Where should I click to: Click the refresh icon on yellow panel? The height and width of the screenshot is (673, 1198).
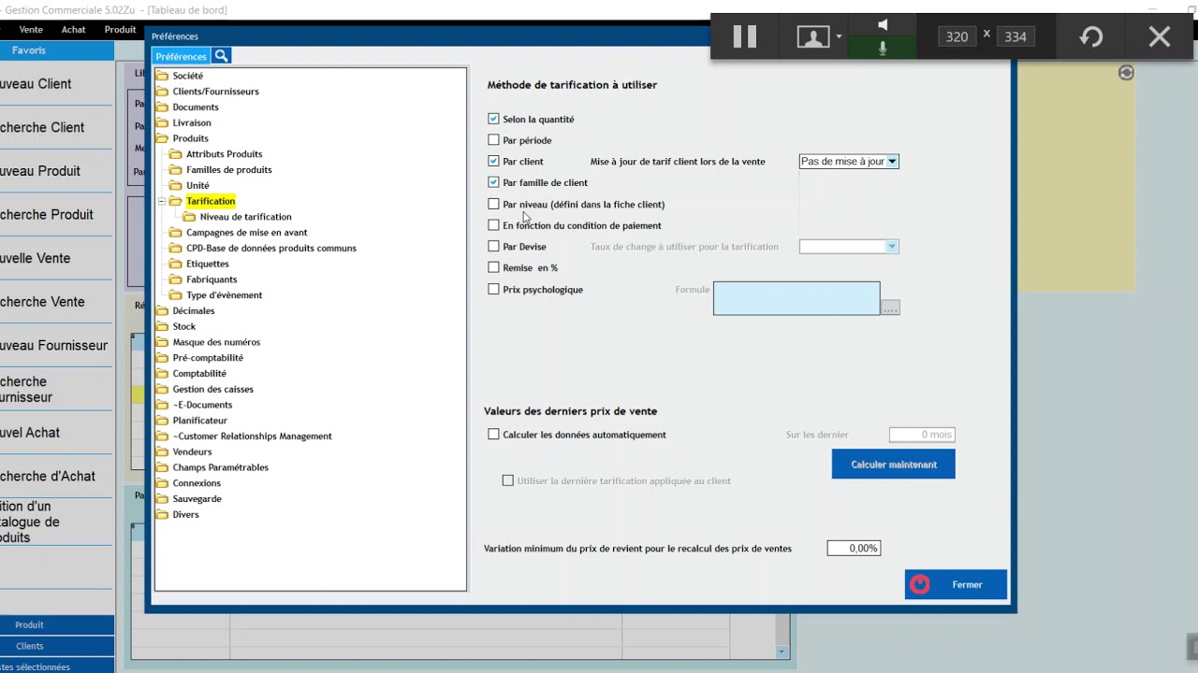(x=1126, y=73)
